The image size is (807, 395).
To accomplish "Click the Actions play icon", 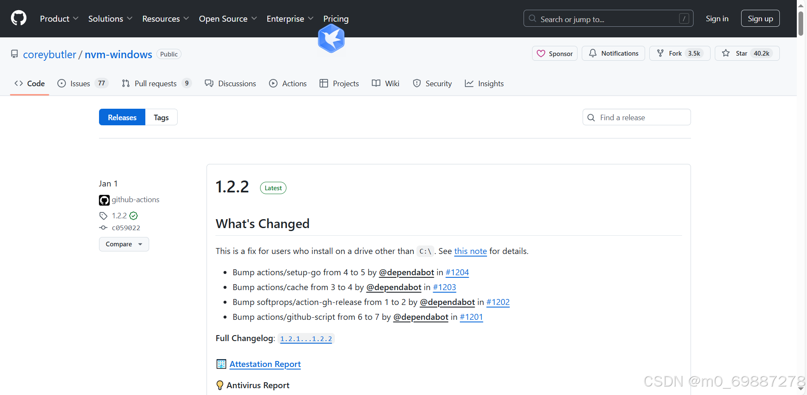I will (x=273, y=83).
